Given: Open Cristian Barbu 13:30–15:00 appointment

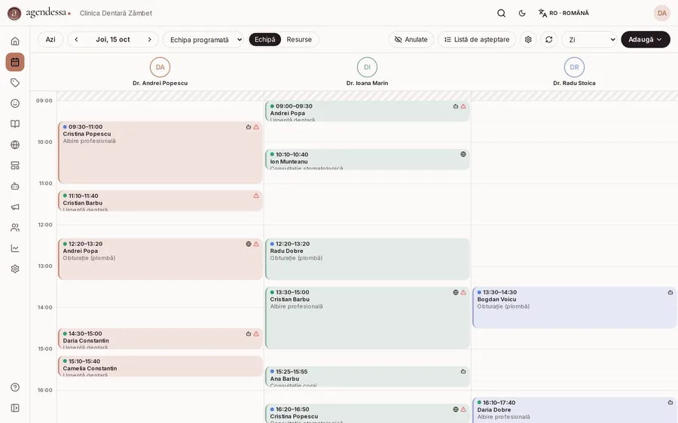Looking at the screenshot, I should [x=368, y=318].
